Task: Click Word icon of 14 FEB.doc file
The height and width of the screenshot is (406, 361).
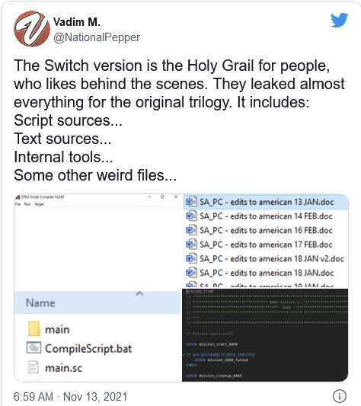Action: tap(191, 216)
